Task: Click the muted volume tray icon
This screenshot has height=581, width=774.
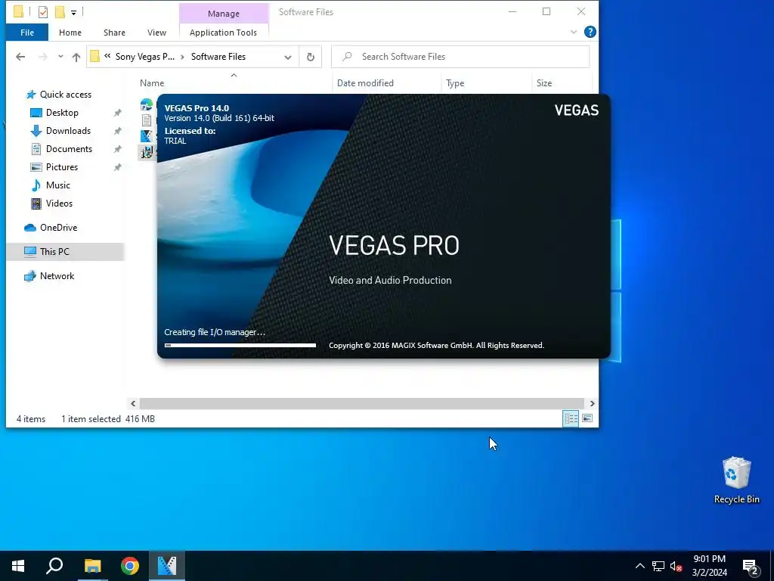Action: (x=676, y=566)
